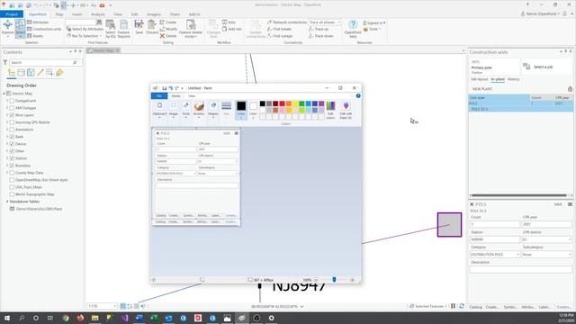The height and width of the screenshot is (324, 576).
Task: Click Select By IDs in the ribbon
Action: click(111, 29)
